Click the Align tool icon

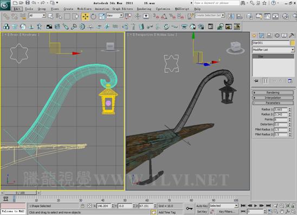coord(240,16)
